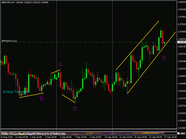
Task: Click the '1 Sep 16:00' time label
Action: point(36,137)
